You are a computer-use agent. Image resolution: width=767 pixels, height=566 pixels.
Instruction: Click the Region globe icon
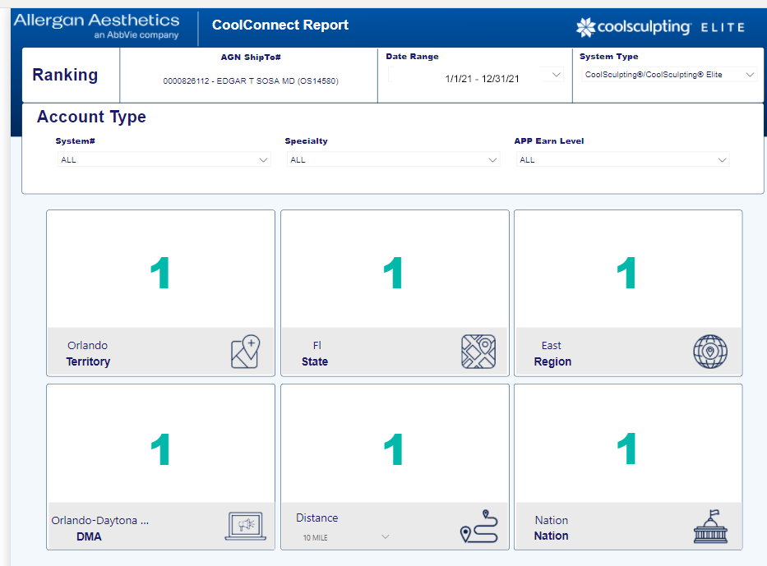coord(710,352)
